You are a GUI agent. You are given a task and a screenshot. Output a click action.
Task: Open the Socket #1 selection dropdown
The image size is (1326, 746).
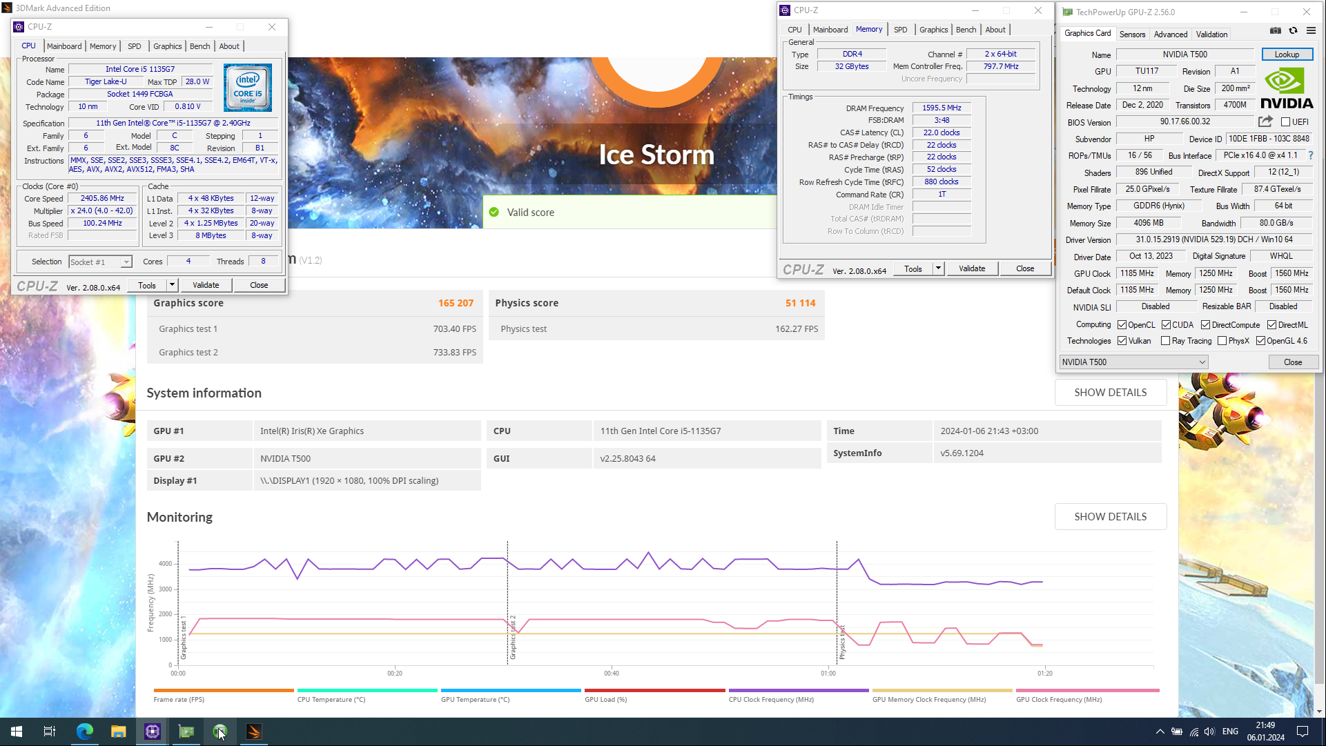(100, 262)
